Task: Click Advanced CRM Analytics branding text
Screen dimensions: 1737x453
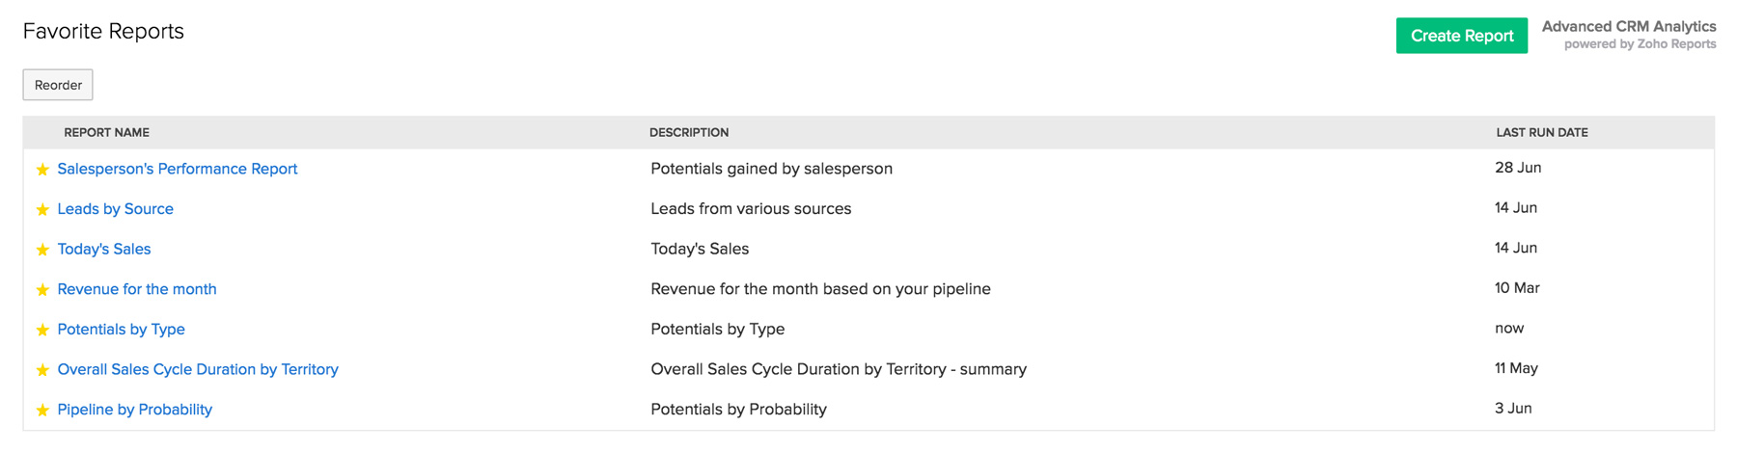Action: click(x=1629, y=27)
